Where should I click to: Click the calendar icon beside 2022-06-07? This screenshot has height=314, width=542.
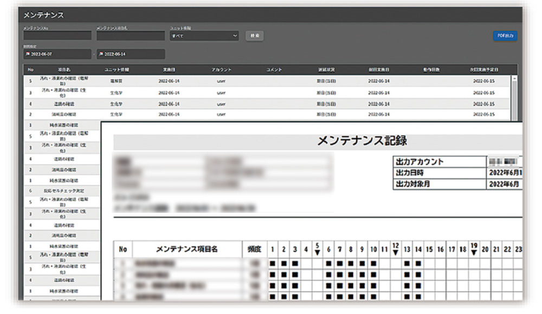[27, 55]
